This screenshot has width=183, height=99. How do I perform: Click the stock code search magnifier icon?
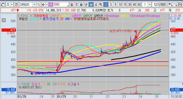click(38, 4)
